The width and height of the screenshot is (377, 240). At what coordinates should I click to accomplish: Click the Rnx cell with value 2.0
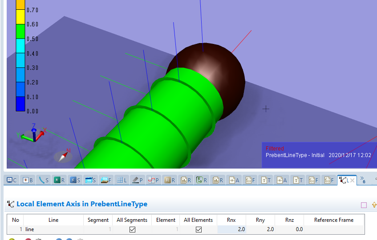pyautogui.click(x=232, y=229)
